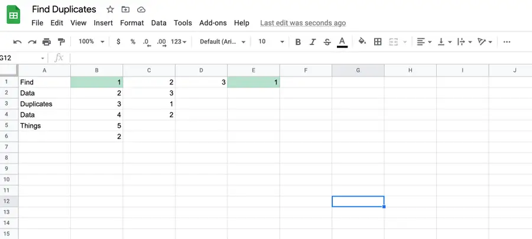532x239 pixels.
Task: Open the borders tool
Action: 378,42
